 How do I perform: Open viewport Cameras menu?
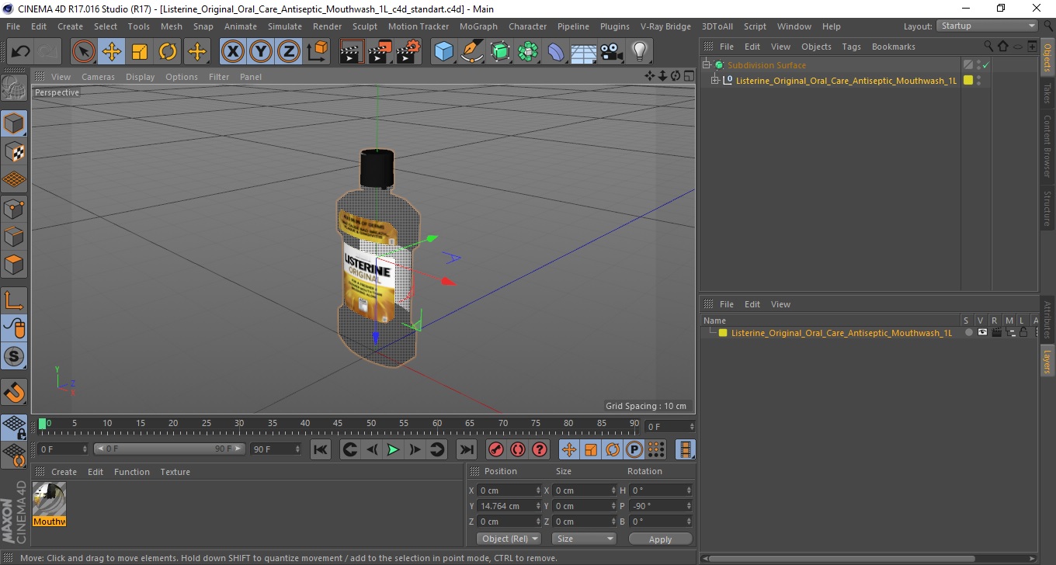pyautogui.click(x=98, y=77)
